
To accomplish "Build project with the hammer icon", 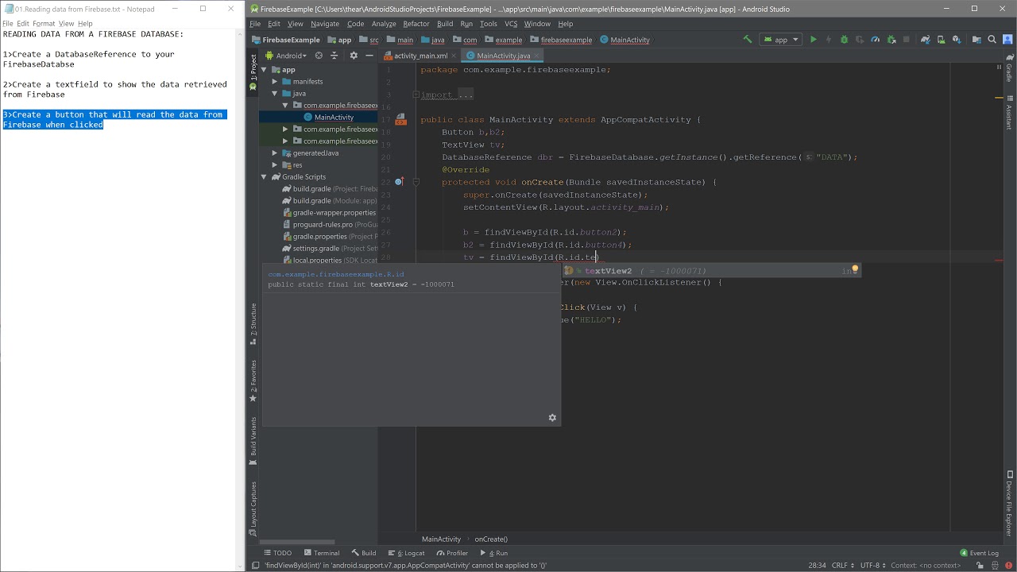I will tap(748, 39).
